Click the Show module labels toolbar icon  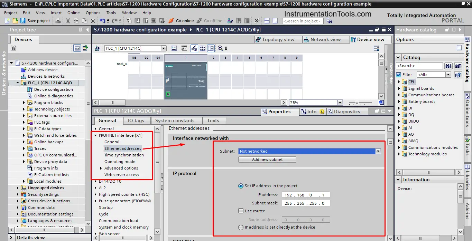click(x=184, y=48)
